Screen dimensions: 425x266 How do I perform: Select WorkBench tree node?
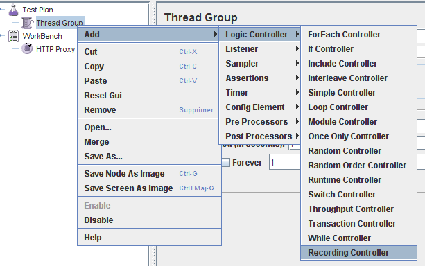pos(42,36)
